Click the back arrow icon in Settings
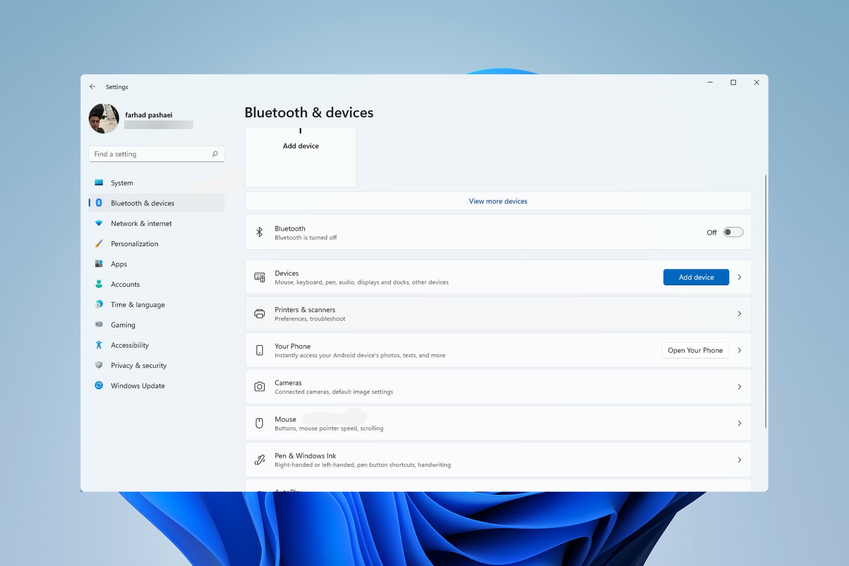849x566 pixels. pyautogui.click(x=92, y=87)
